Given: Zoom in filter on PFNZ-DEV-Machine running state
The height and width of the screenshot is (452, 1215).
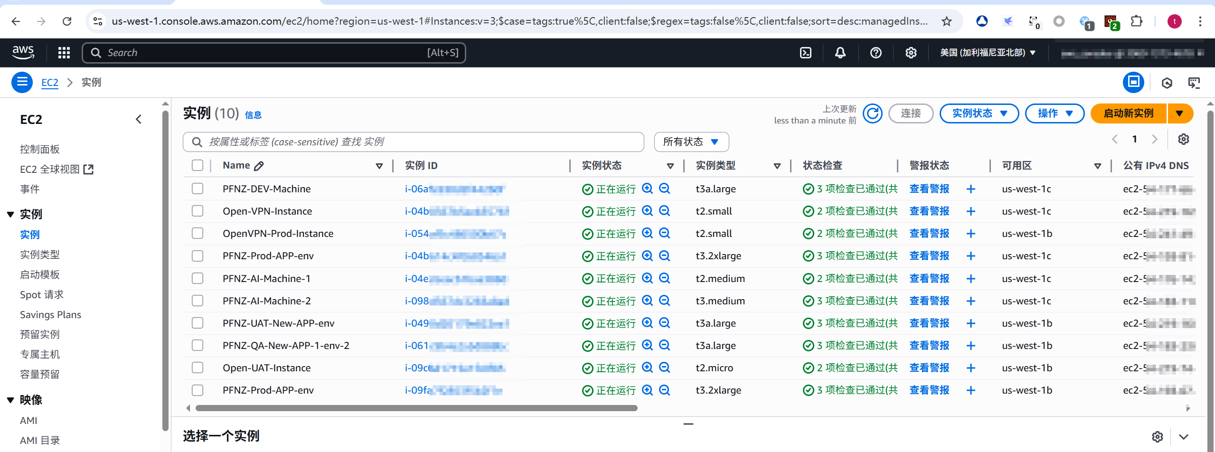Looking at the screenshot, I should (x=648, y=188).
